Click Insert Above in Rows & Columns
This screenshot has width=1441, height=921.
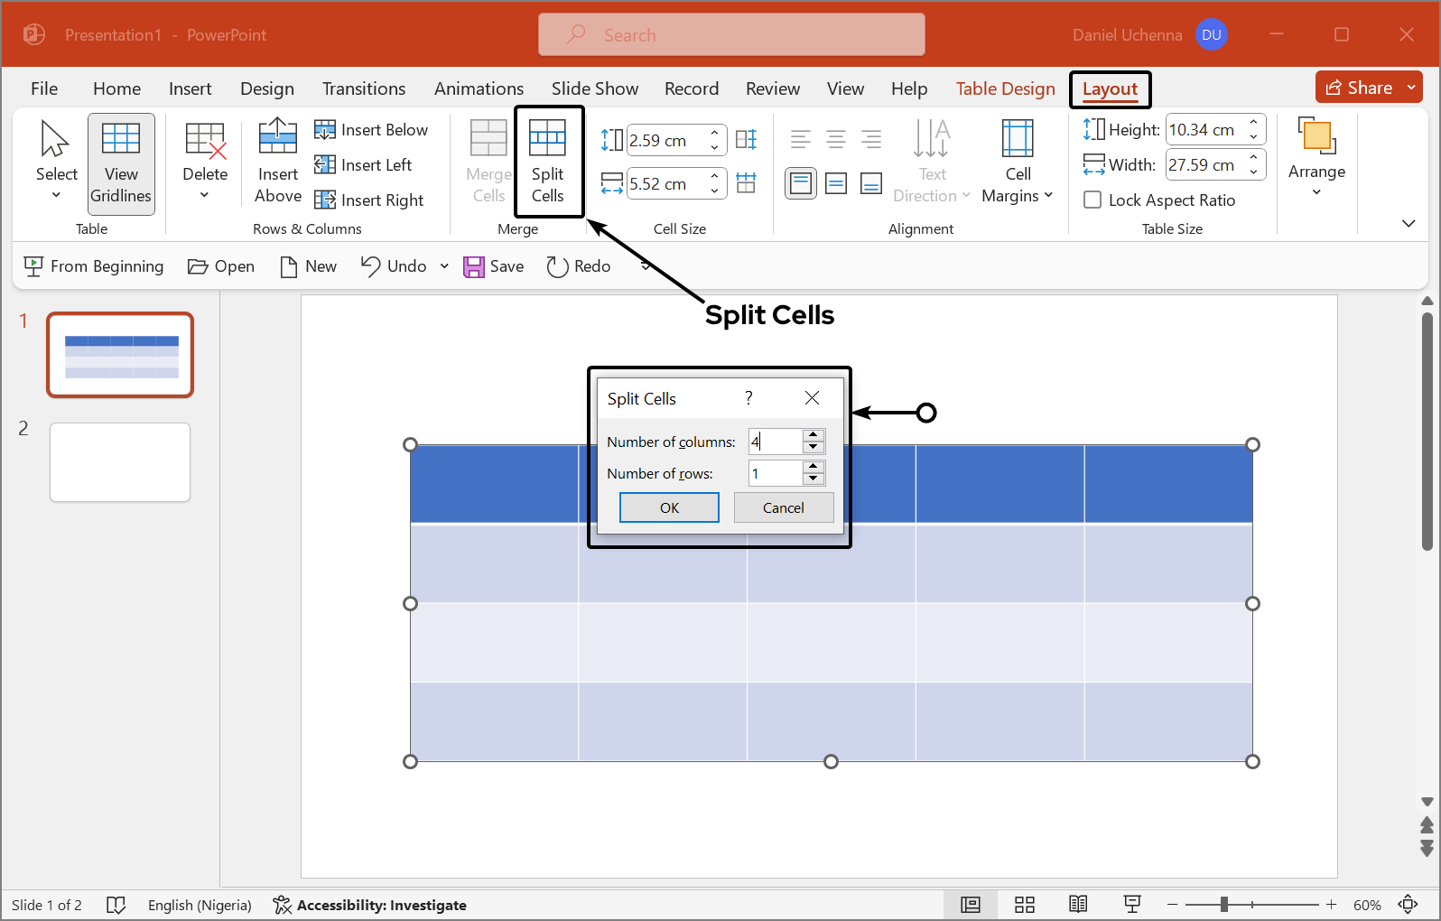[x=278, y=162]
